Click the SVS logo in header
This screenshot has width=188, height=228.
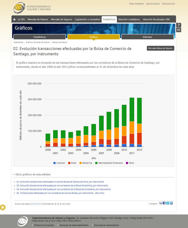(32, 8)
